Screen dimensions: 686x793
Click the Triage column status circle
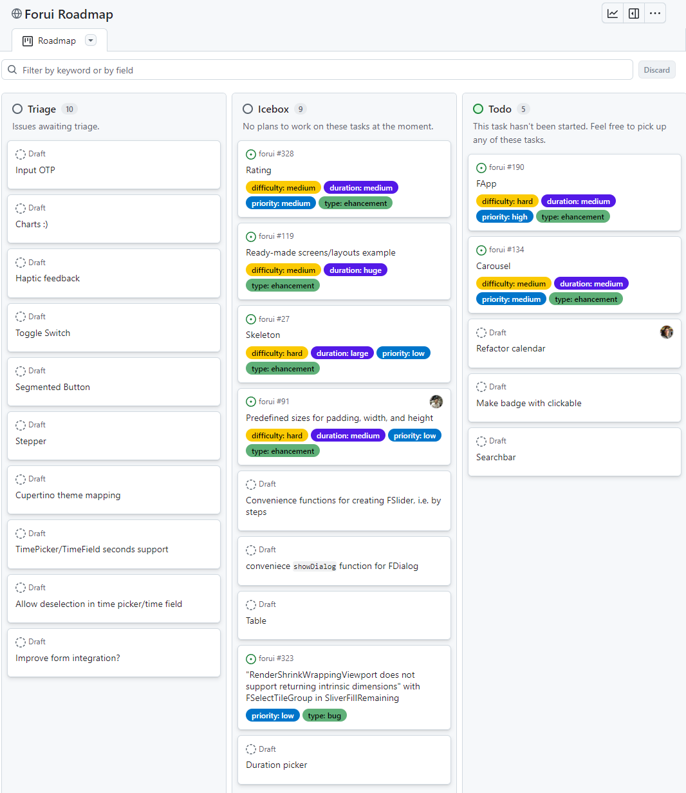click(17, 109)
